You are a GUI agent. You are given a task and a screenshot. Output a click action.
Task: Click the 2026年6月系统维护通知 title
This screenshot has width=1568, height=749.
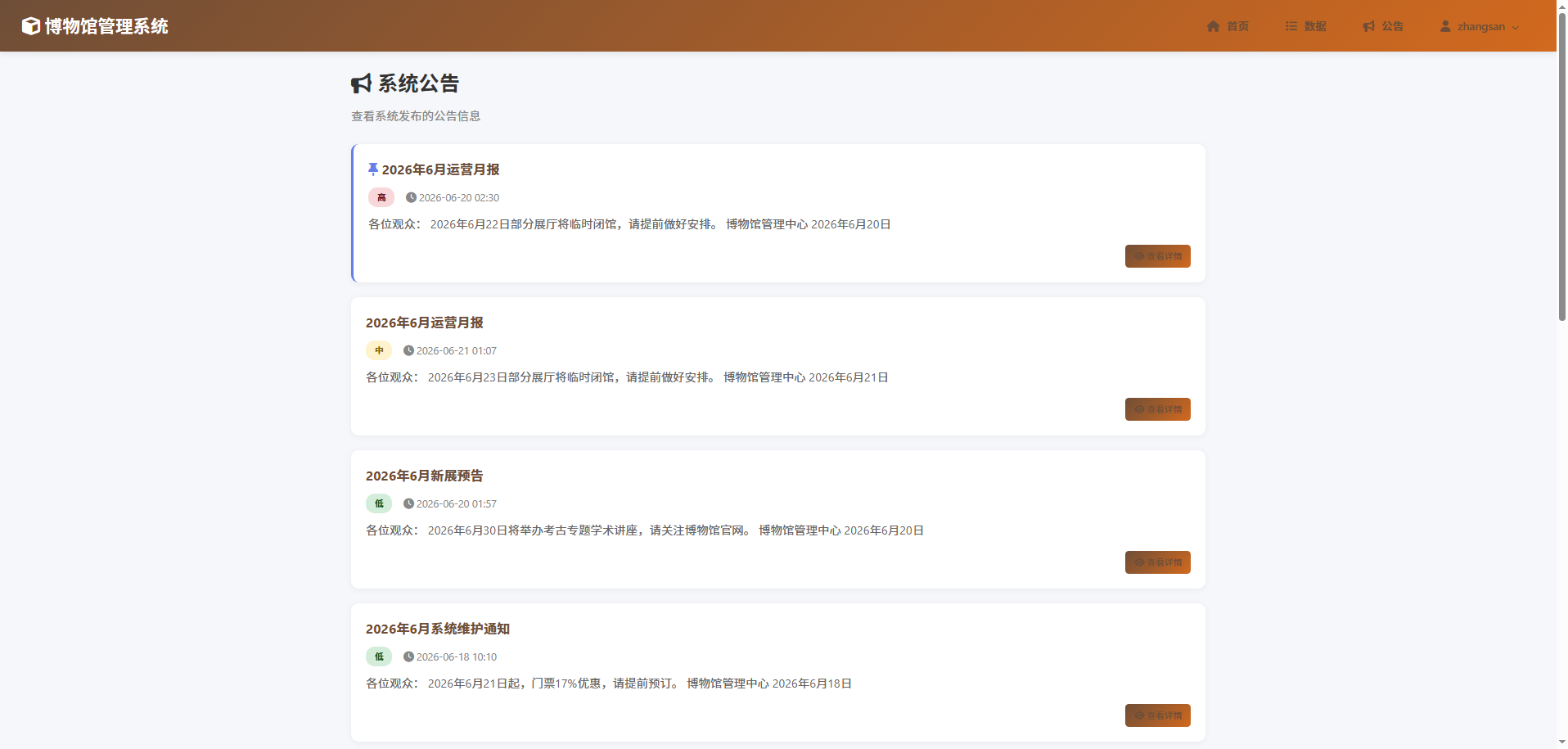pyautogui.click(x=438, y=629)
